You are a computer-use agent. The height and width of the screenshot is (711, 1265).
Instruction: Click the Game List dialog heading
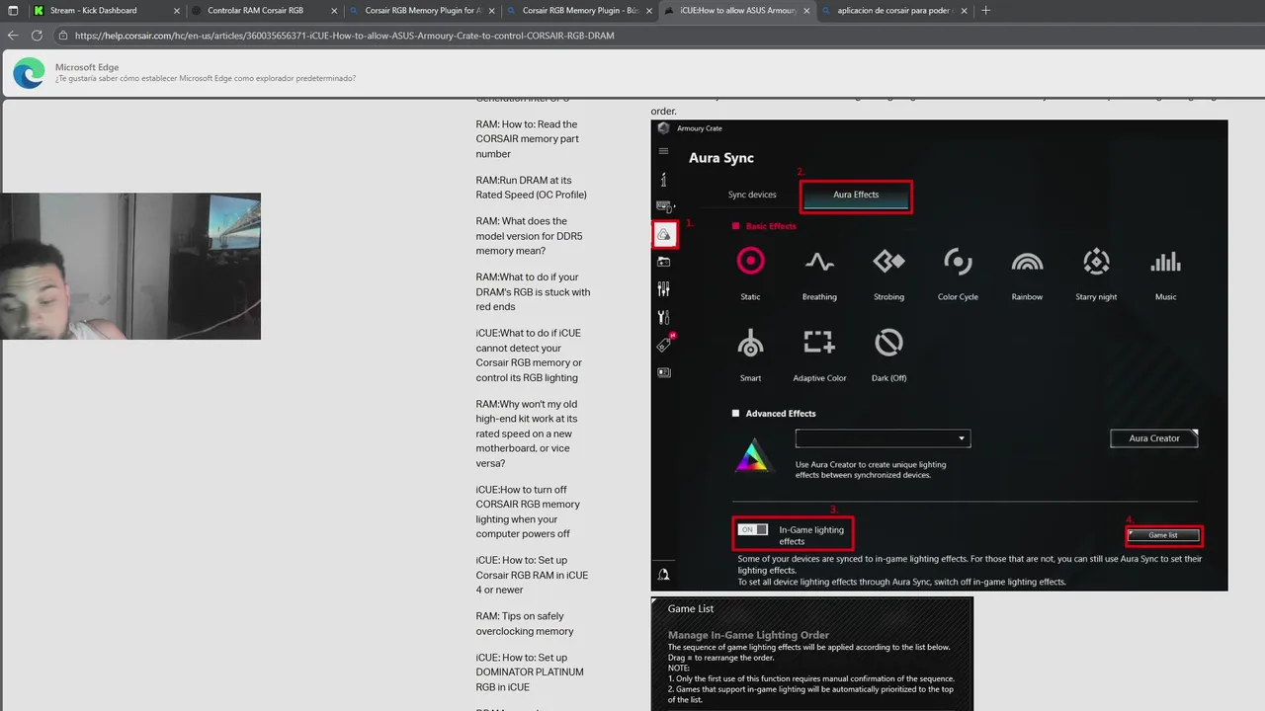point(691,608)
